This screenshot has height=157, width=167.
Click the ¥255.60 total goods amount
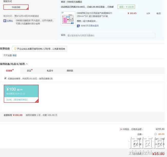click(160, 129)
